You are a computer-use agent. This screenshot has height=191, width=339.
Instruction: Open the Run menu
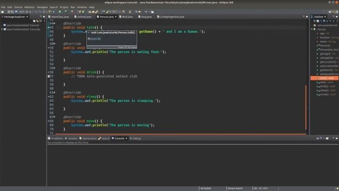pos(73,7)
